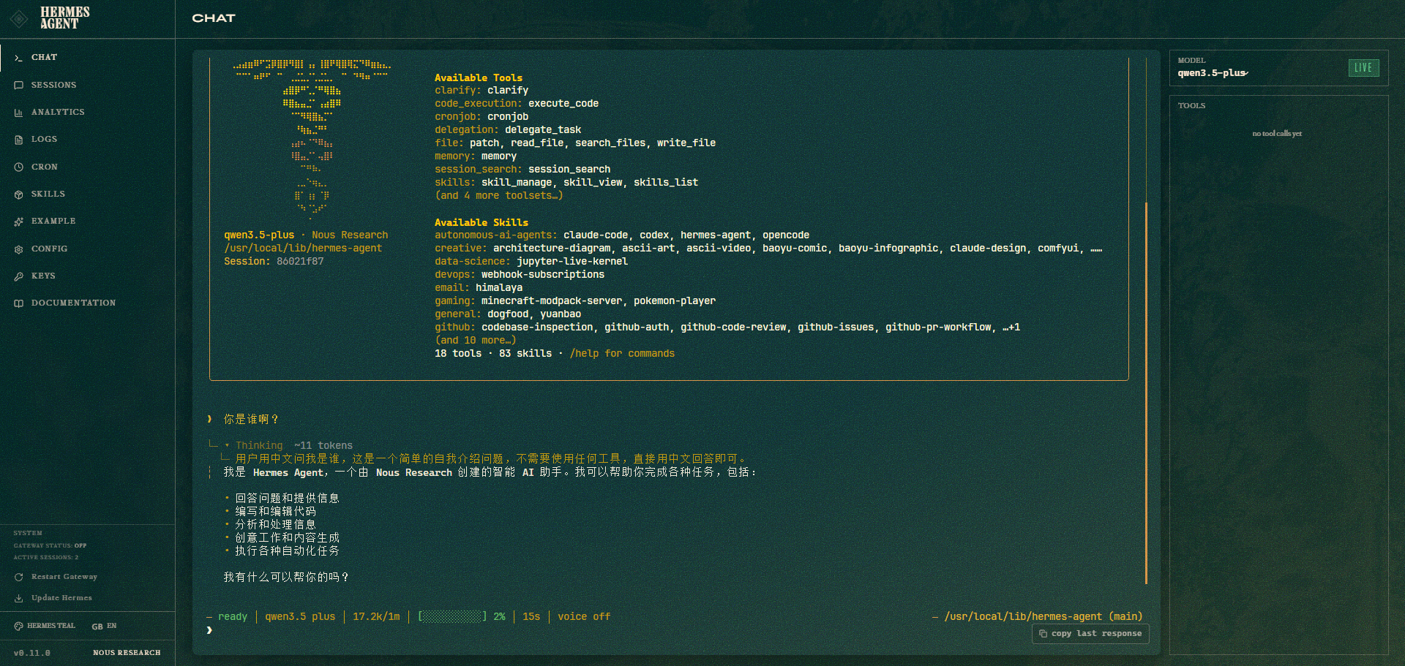The width and height of the screenshot is (1405, 666).
Task: Switch language with GB EN toggle
Action: [x=104, y=627]
